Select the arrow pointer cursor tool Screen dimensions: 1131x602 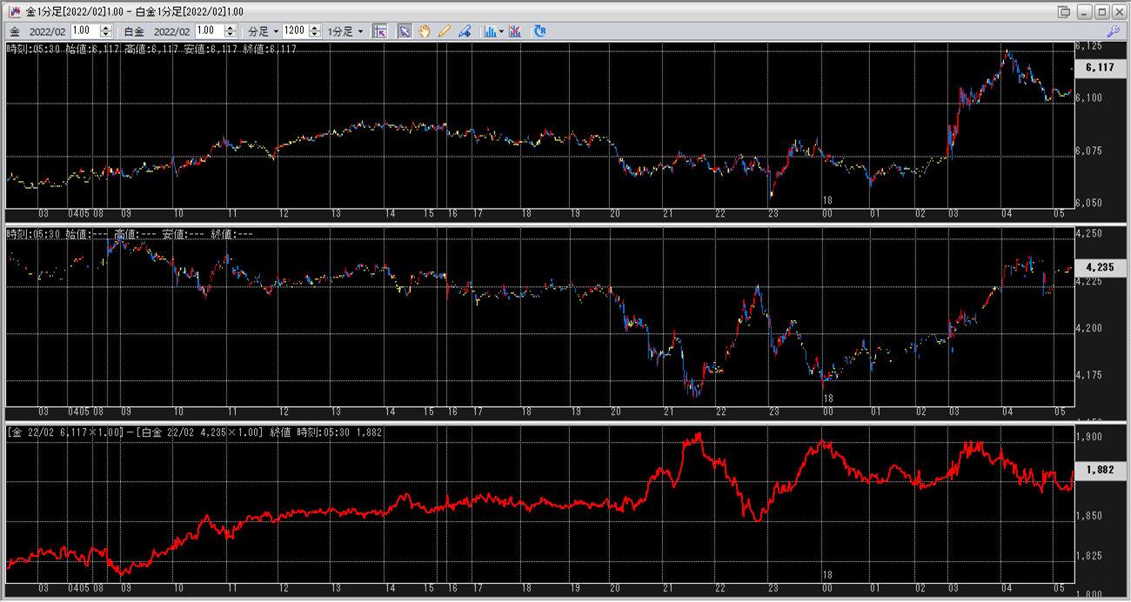tap(405, 31)
